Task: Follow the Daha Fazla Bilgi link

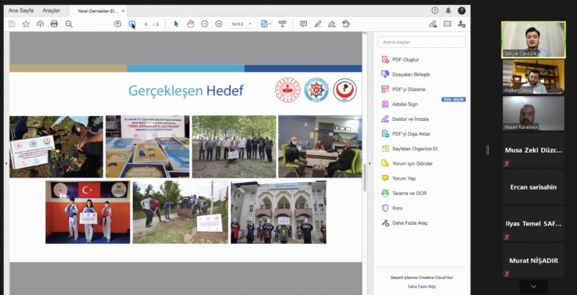Action: 422,286
